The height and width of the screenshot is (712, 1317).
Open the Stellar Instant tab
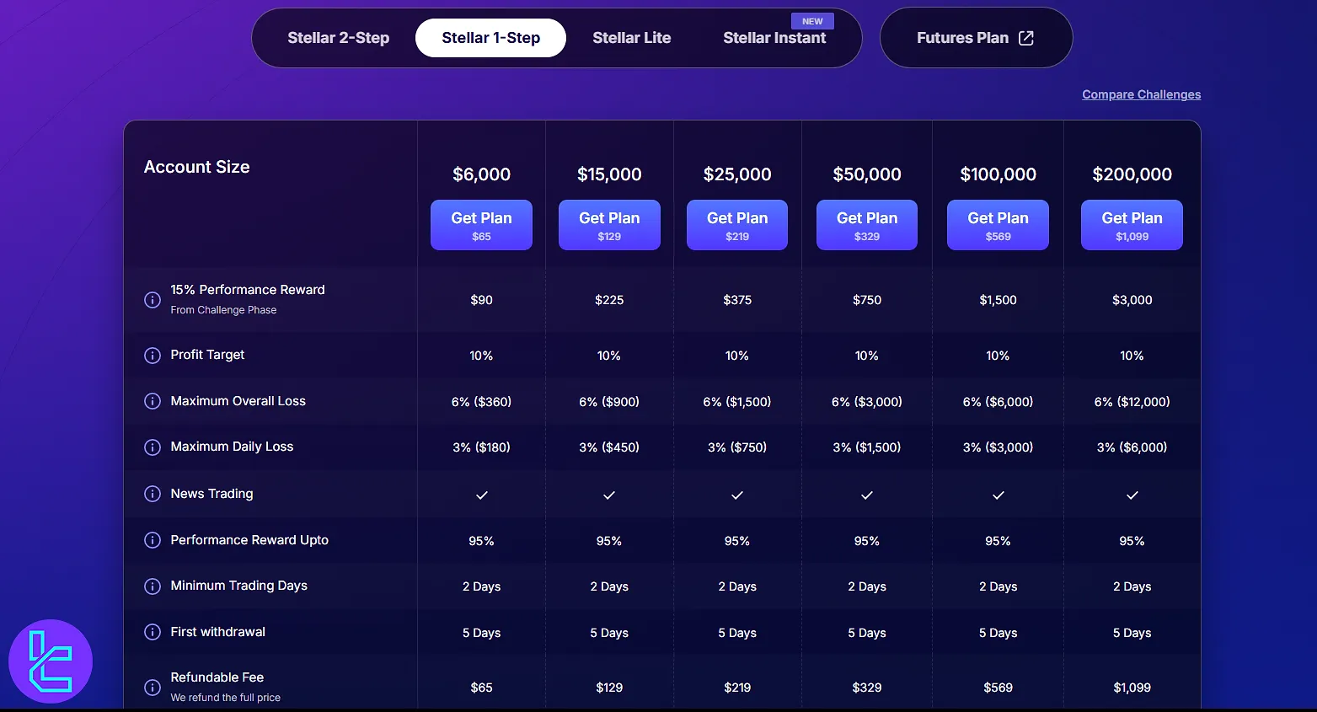click(x=774, y=38)
